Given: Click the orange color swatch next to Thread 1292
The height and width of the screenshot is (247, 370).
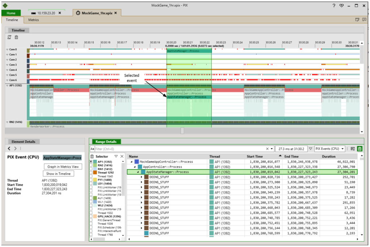Looking at the screenshot, I should coord(95,172).
